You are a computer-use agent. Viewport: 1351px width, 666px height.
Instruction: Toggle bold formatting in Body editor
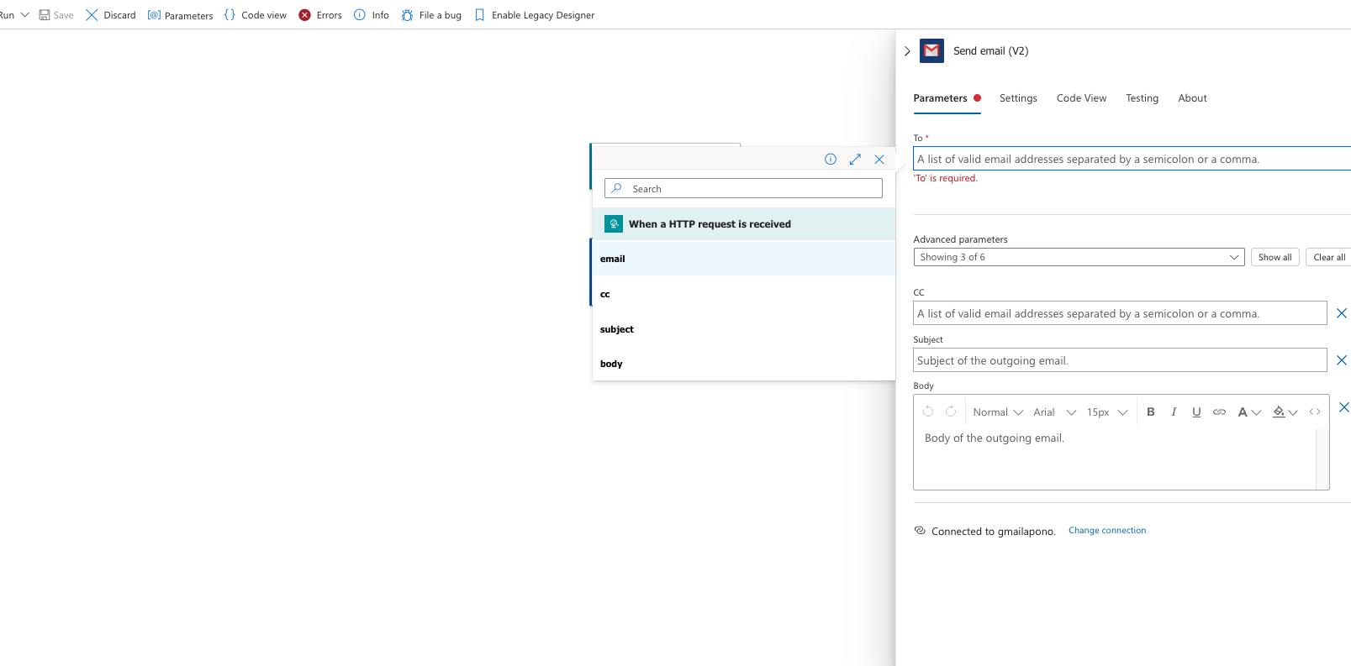pyautogui.click(x=1151, y=412)
